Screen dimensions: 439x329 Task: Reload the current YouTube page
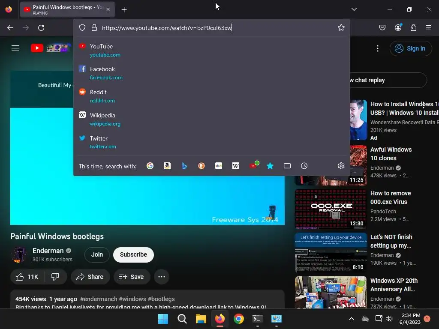point(41,28)
